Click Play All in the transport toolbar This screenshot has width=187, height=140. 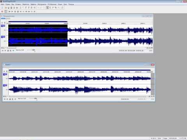(x=9, y=12)
